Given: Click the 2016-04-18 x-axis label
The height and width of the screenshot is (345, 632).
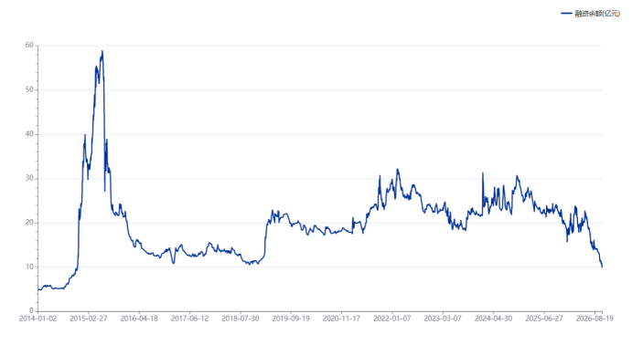Looking at the screenshot, I should [x=139, y=319].
